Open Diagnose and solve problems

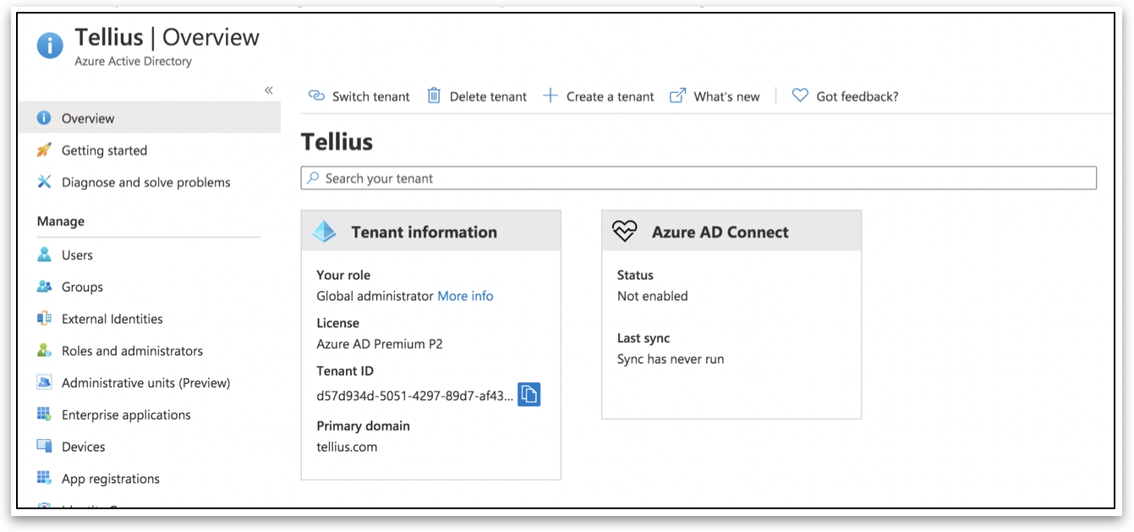click(x=145, y=183)
